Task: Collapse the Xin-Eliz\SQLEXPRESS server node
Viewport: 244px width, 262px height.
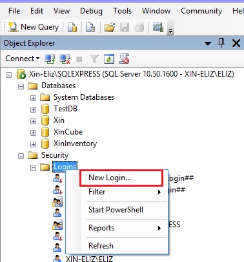Action: pos(9,75)
